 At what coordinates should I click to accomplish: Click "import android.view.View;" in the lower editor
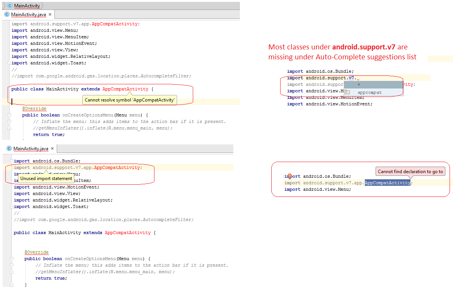click(x=47, y=193)
